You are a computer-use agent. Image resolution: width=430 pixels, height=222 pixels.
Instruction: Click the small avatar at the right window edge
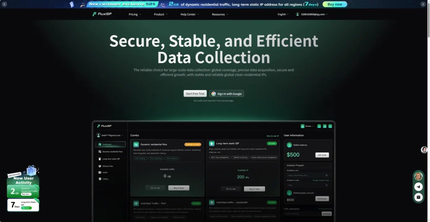(424, 149)
